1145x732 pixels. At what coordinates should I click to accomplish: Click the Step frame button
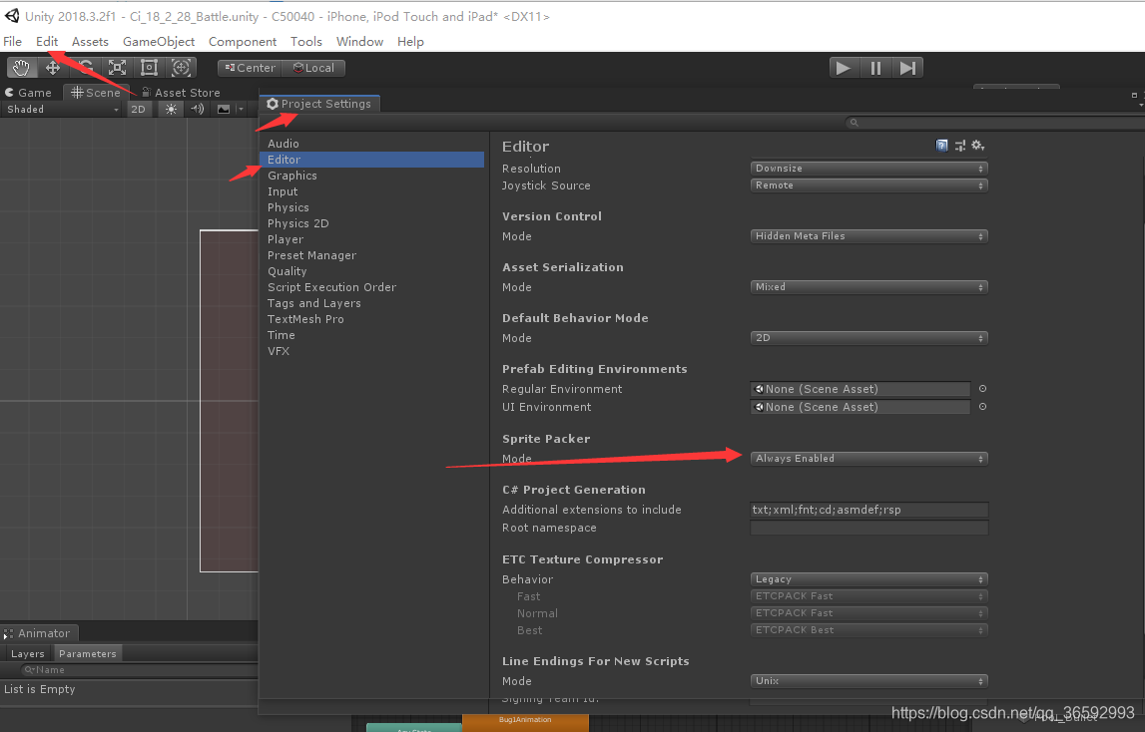(907, 68)
